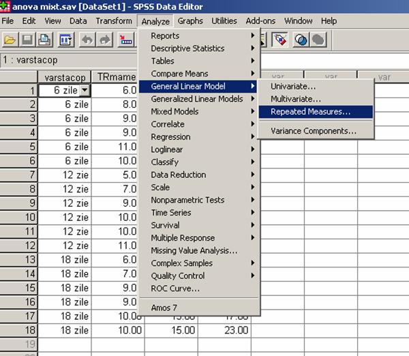This screenshot has width=409, height=356.
Task: Expand the Regression submenu
Action: tap(198, 137)
